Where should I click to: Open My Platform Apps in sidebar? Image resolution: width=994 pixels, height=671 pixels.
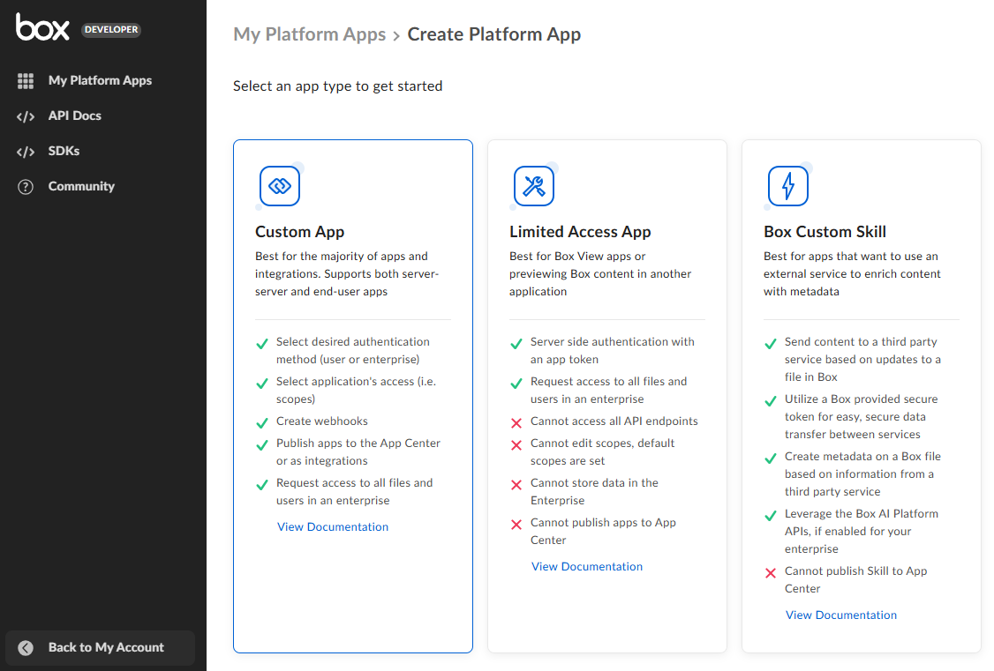click(100, 80)
